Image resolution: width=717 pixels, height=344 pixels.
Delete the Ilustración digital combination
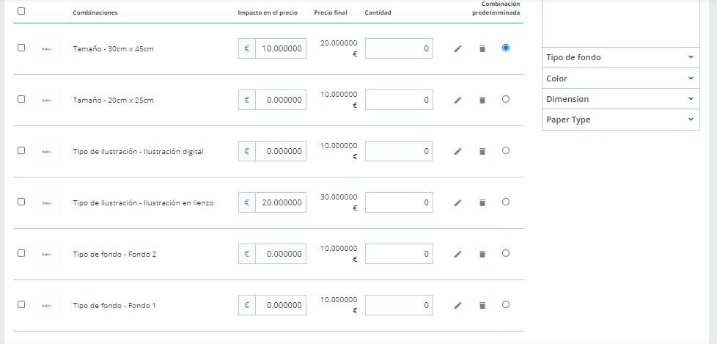pos(482,151)
